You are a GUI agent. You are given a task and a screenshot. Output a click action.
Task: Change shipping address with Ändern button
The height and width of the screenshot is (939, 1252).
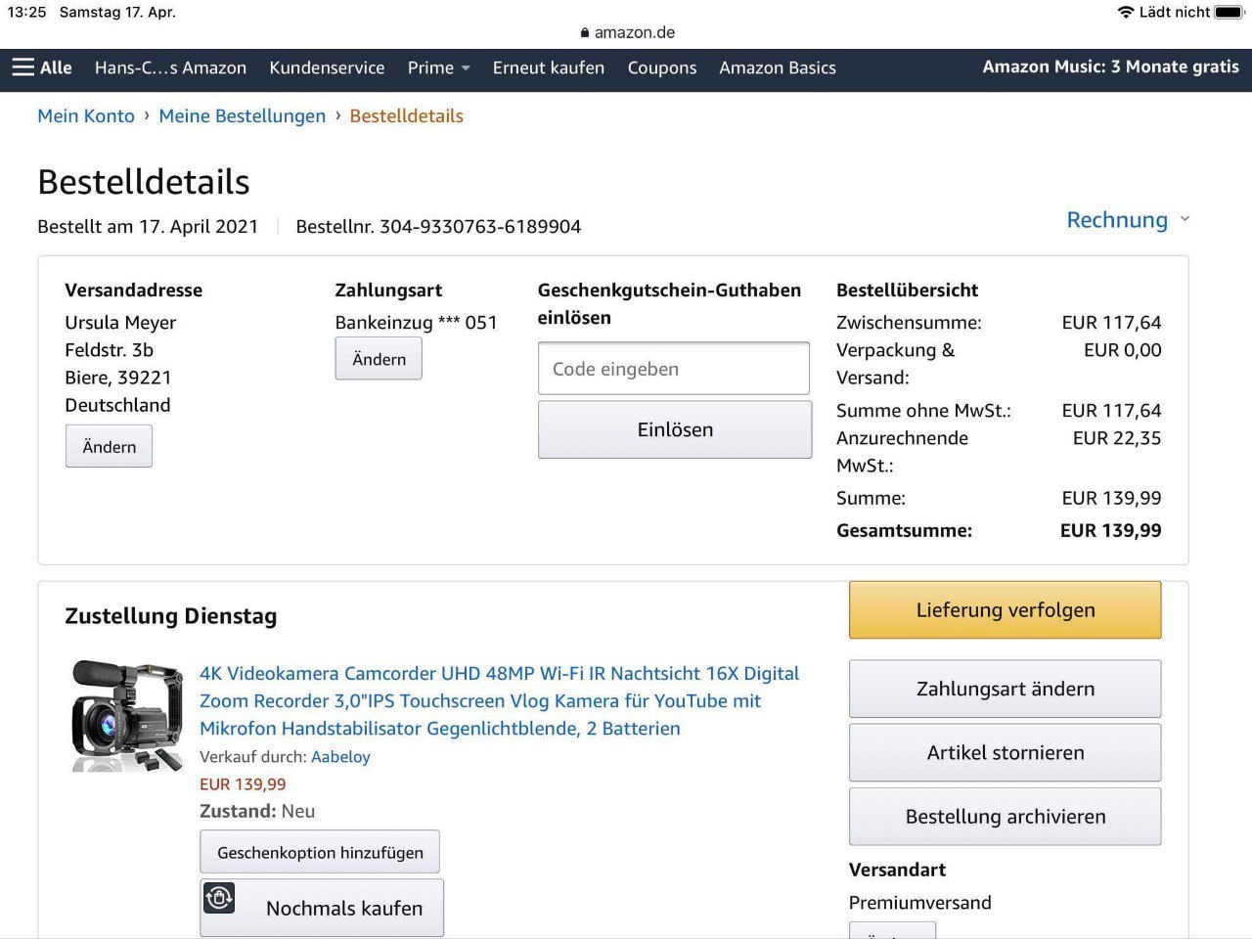point(109,447)
